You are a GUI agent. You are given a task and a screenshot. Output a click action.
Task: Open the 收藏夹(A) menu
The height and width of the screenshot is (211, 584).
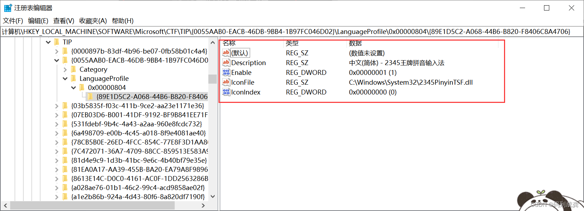click(x=93, y=21)
